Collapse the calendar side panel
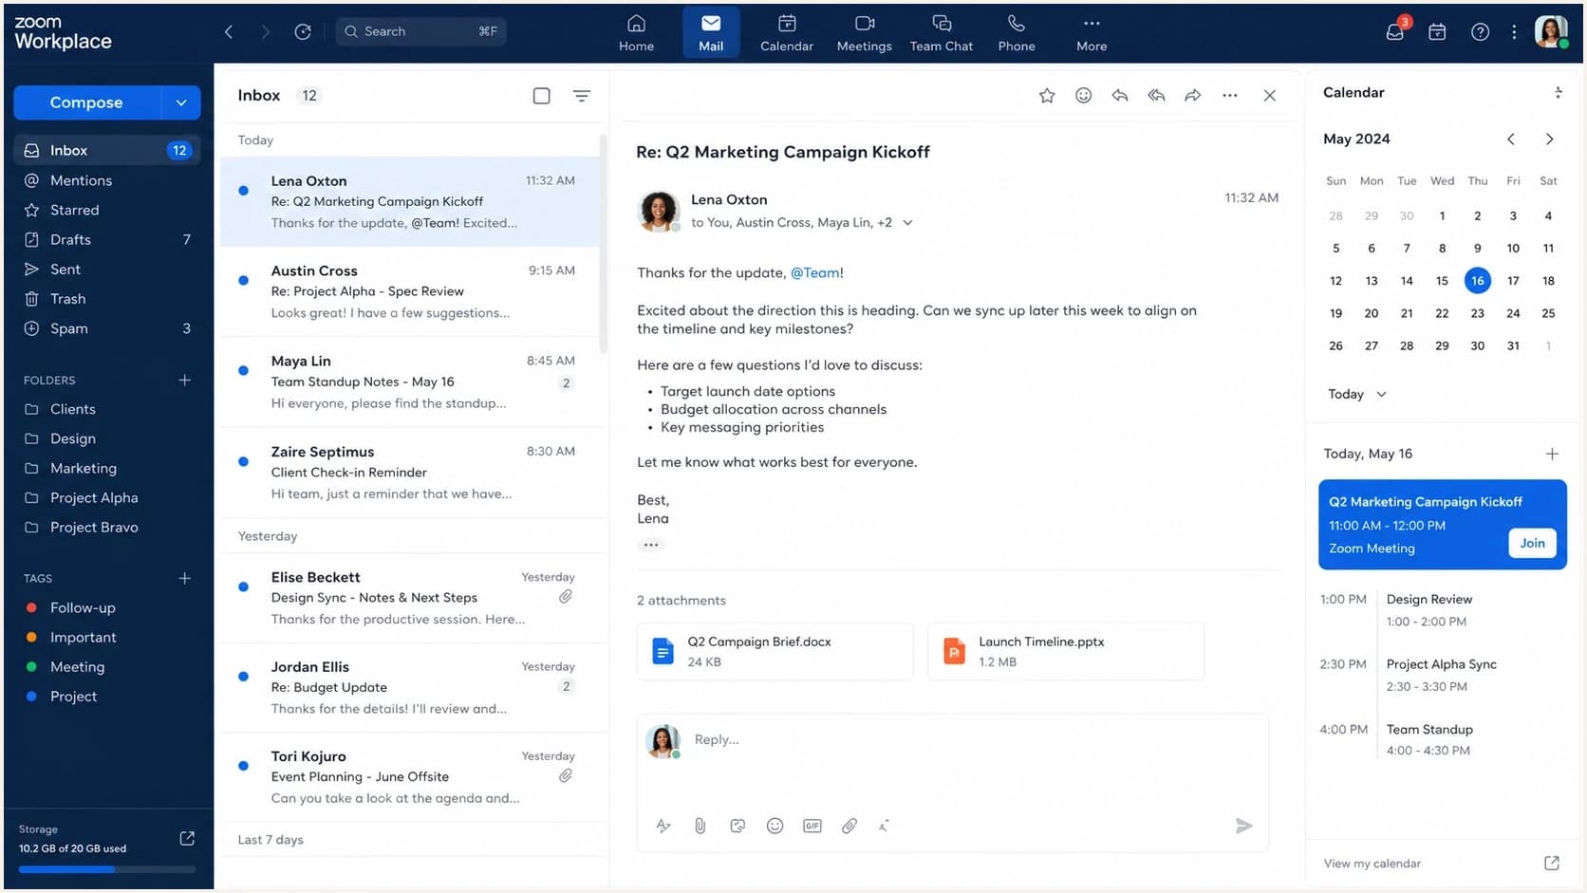The image size is (1587, 893). point(1558,92)
